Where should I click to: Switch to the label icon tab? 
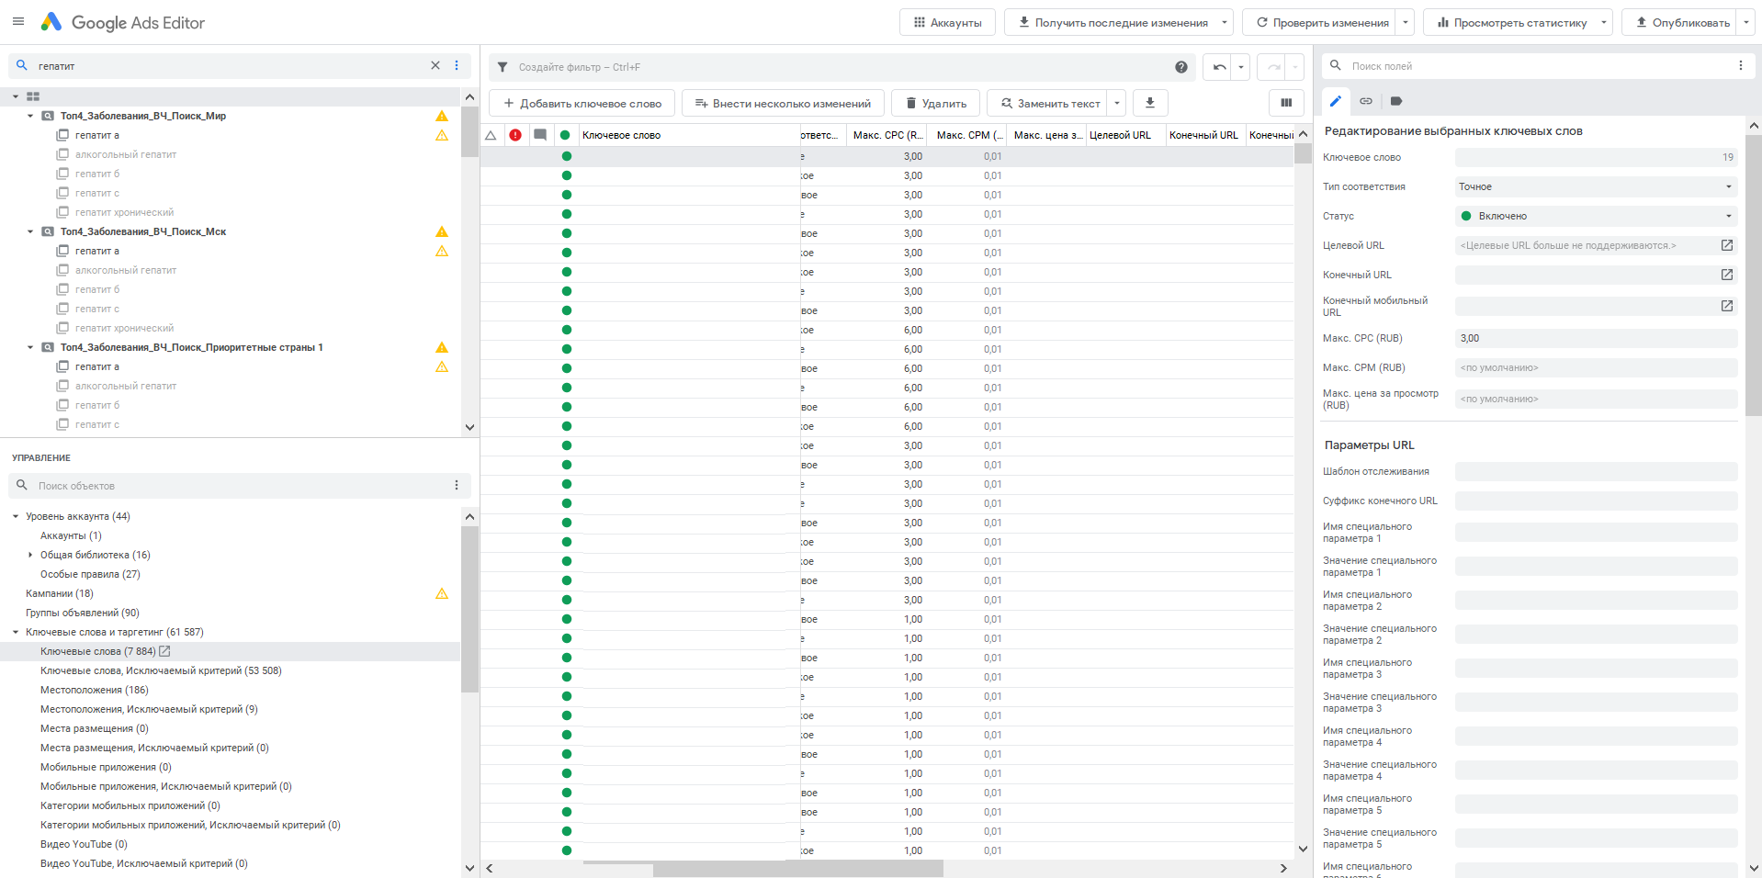pos(1396,101)
